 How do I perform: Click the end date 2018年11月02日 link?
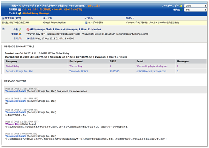[x=68, y=10]
